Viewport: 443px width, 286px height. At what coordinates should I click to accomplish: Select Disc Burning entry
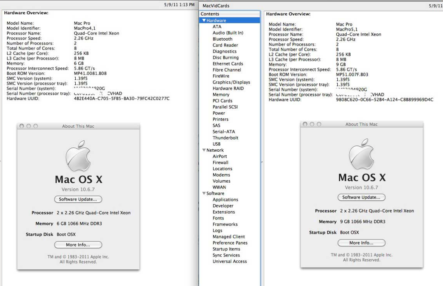[x=226, y=58]
